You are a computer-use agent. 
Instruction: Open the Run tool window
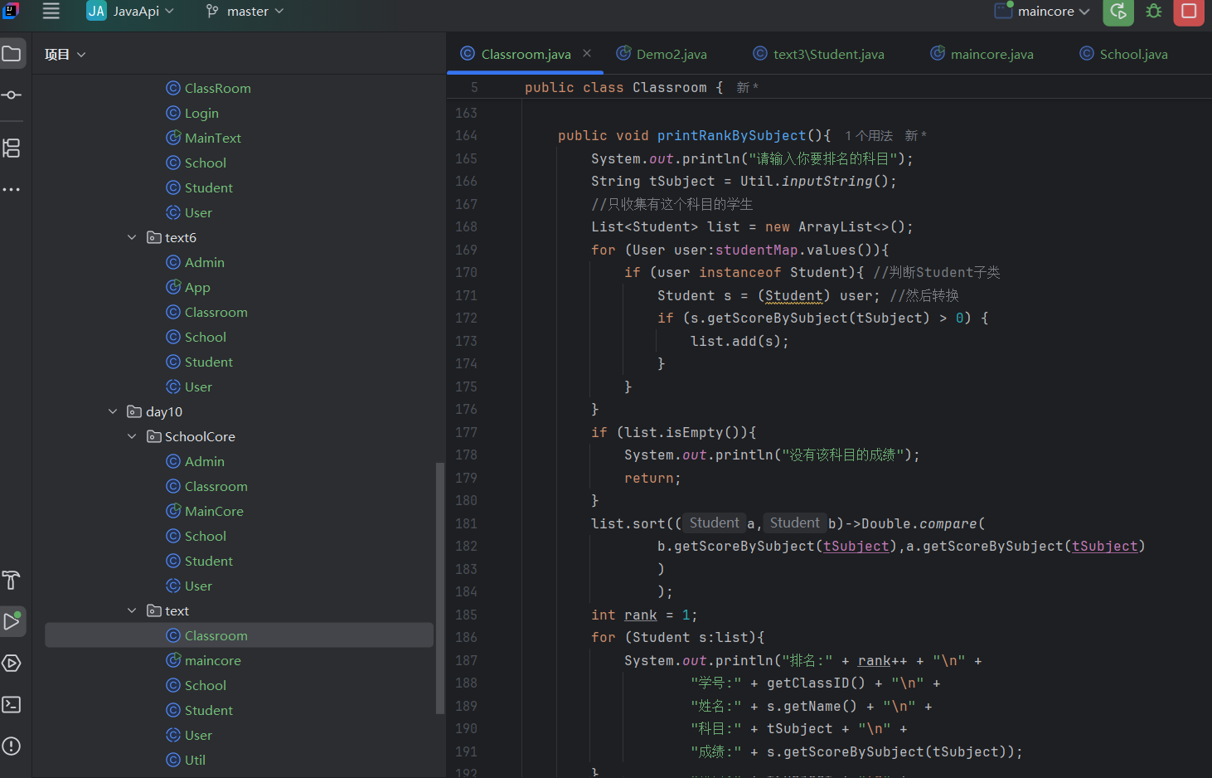pos(12,621)
